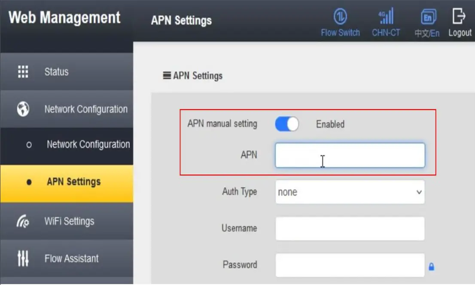
Task: Open Status in the sidebar
Action: (67, 72)
